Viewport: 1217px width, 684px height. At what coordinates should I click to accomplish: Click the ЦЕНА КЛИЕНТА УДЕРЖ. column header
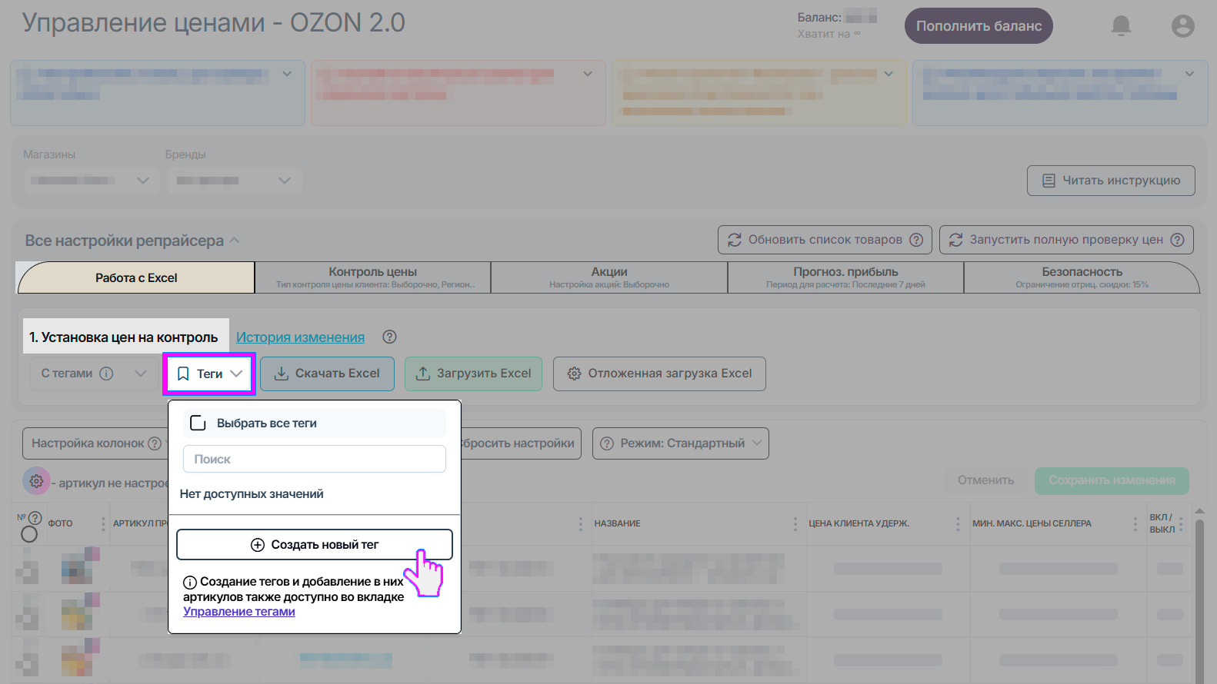859,523
